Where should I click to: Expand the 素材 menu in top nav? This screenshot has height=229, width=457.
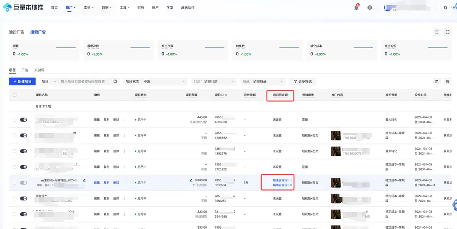point(88,8)
